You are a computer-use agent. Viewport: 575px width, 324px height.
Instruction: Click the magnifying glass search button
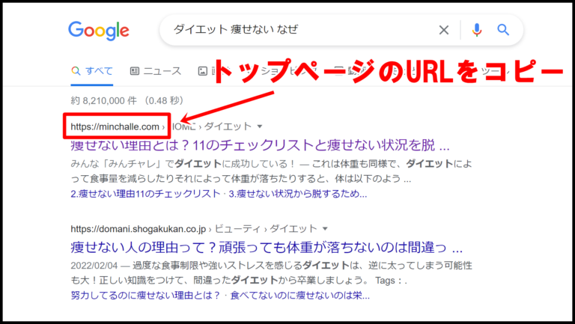click(503, 30)
